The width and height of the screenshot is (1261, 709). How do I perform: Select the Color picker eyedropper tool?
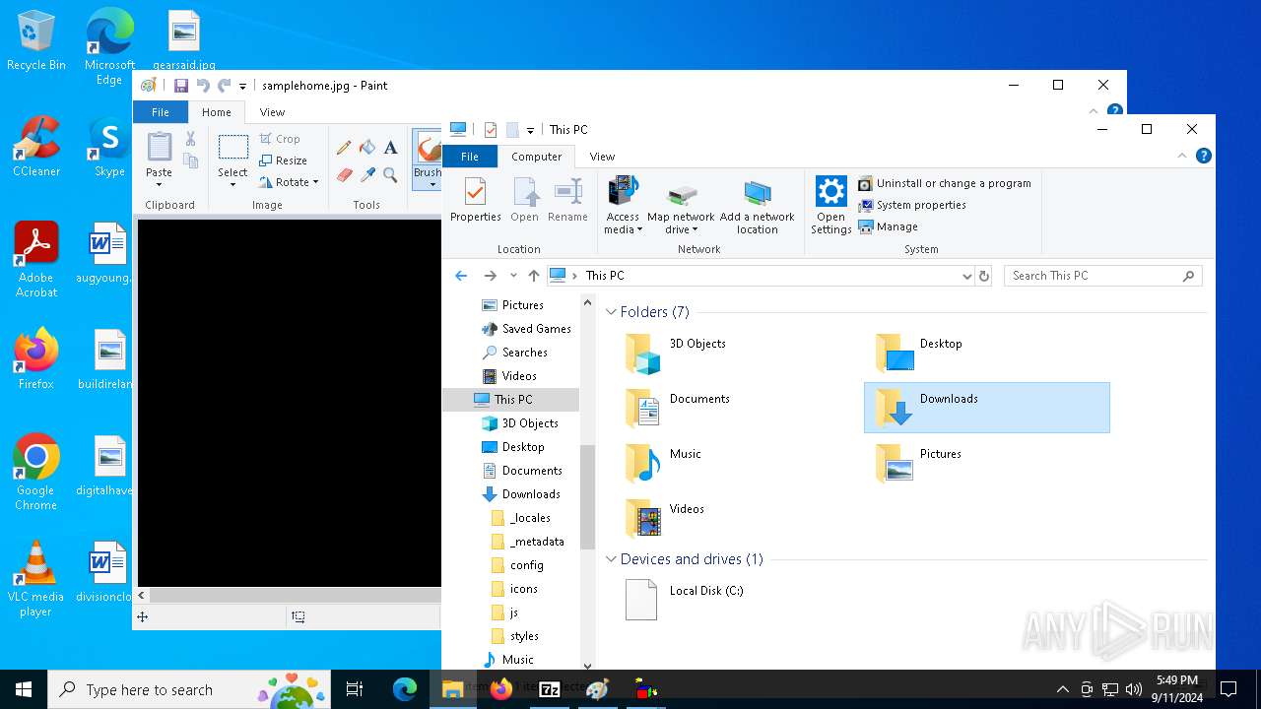367,175
